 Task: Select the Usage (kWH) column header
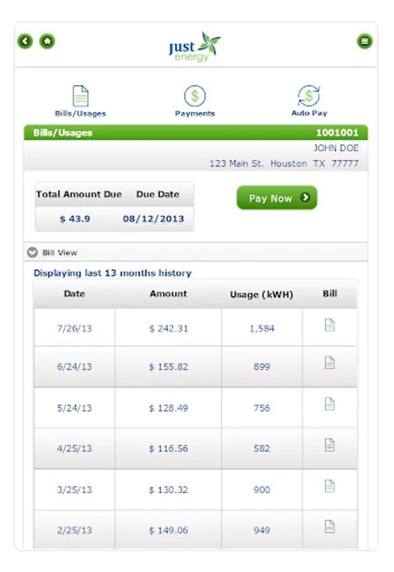[261, 294]
